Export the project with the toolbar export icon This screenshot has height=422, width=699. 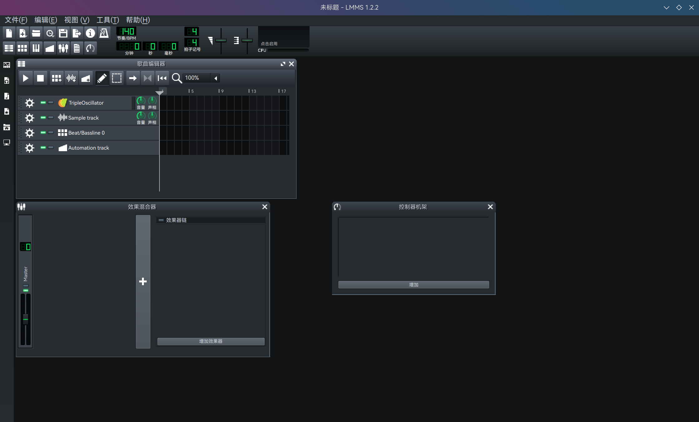(x=77, y=33)
